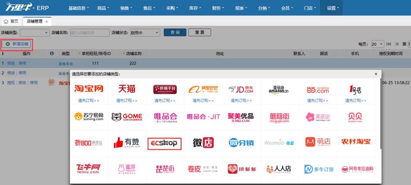The height and width of the screenshot is (185, 411).
Task: Focus the 店铺名称 input field
Action: pos(90,32)
